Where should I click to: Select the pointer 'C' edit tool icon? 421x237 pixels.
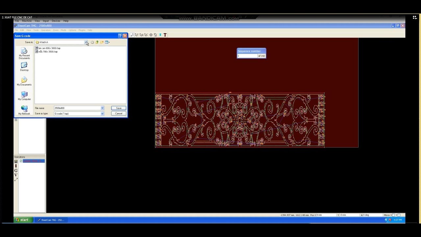point(146,35)
